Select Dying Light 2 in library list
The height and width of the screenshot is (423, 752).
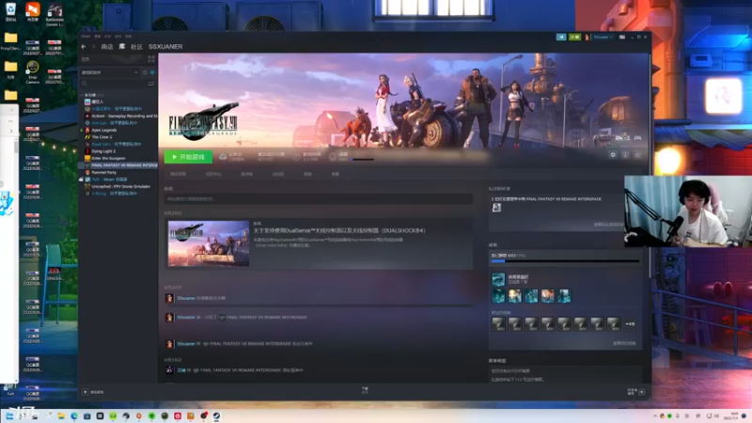tap(103, 151)
